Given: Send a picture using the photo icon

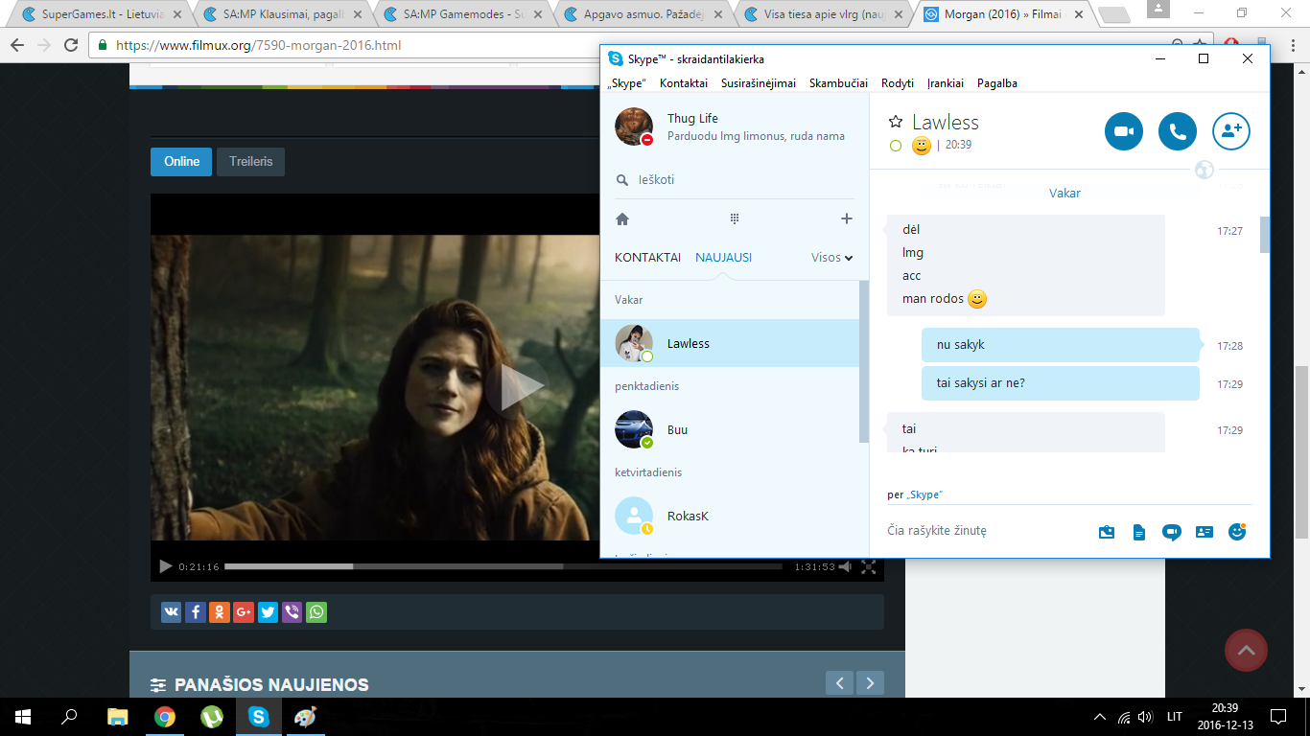Looking at the screenshot, I should [x=1107, y=532].
